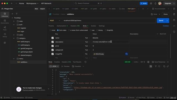Open the Environments sidebar panel
The width and height of the screenshot is (177, 100).
point(5,22)
